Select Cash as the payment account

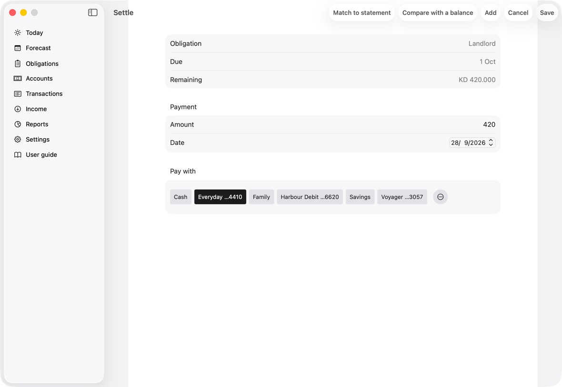click(181, 197)
